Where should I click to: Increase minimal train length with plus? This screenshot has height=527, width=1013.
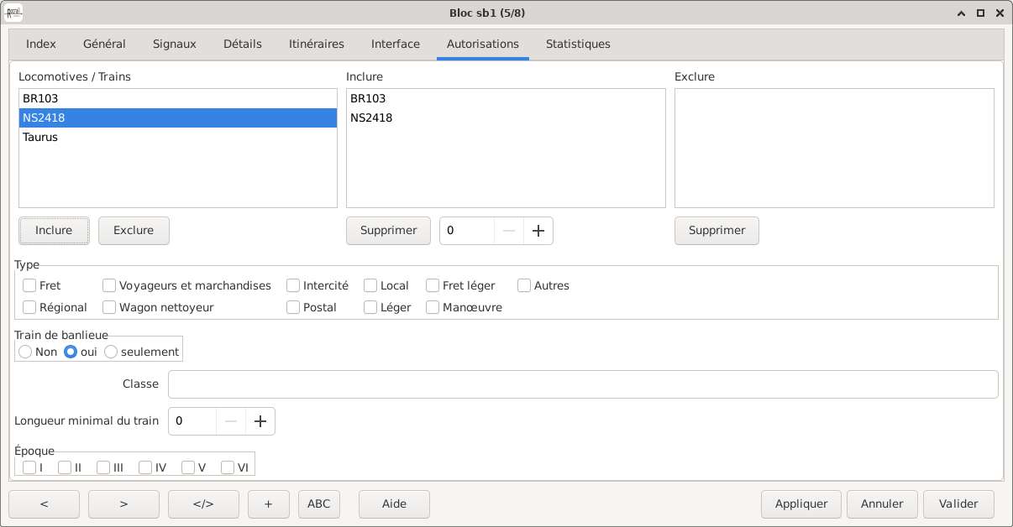click(x=260, y=421)
